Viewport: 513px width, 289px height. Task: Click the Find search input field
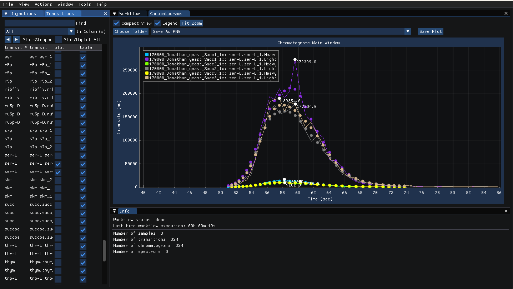pos(39,23)
